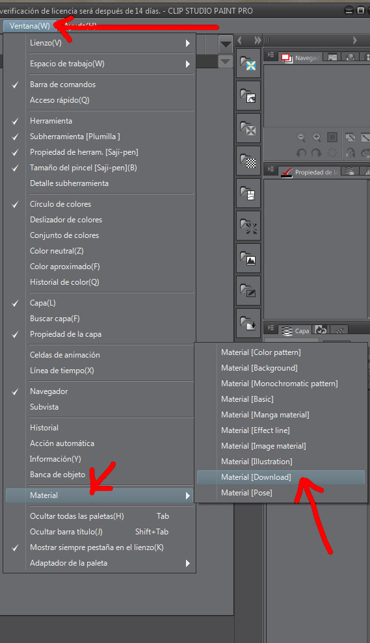Toggle Propiedad de la capa entry

tap(99, 334)
